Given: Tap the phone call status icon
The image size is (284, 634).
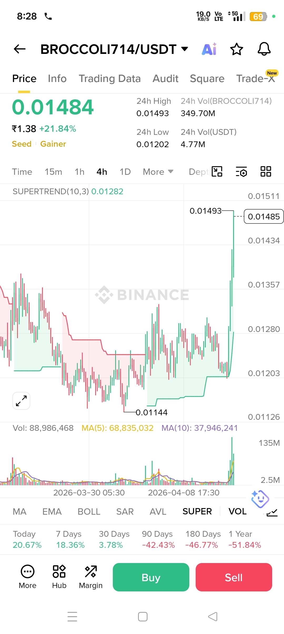Looking at the screenshot, I should (x=48, y=16).
